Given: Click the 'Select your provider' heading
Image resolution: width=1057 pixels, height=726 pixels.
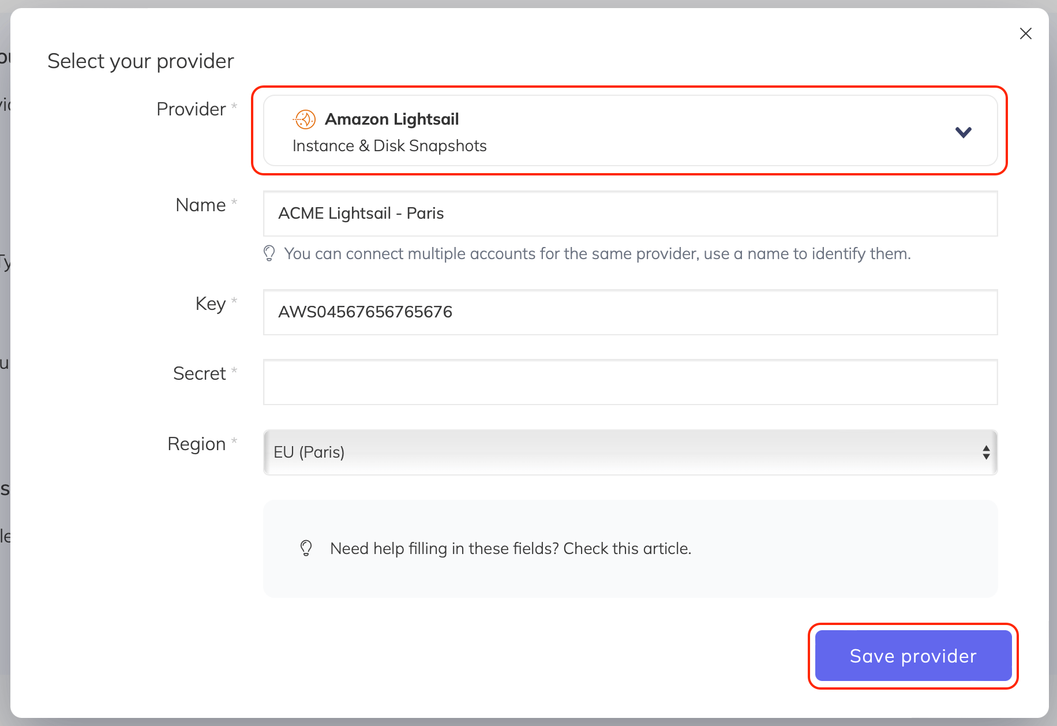Looking at the screenshot, I should tap(141, 61).
